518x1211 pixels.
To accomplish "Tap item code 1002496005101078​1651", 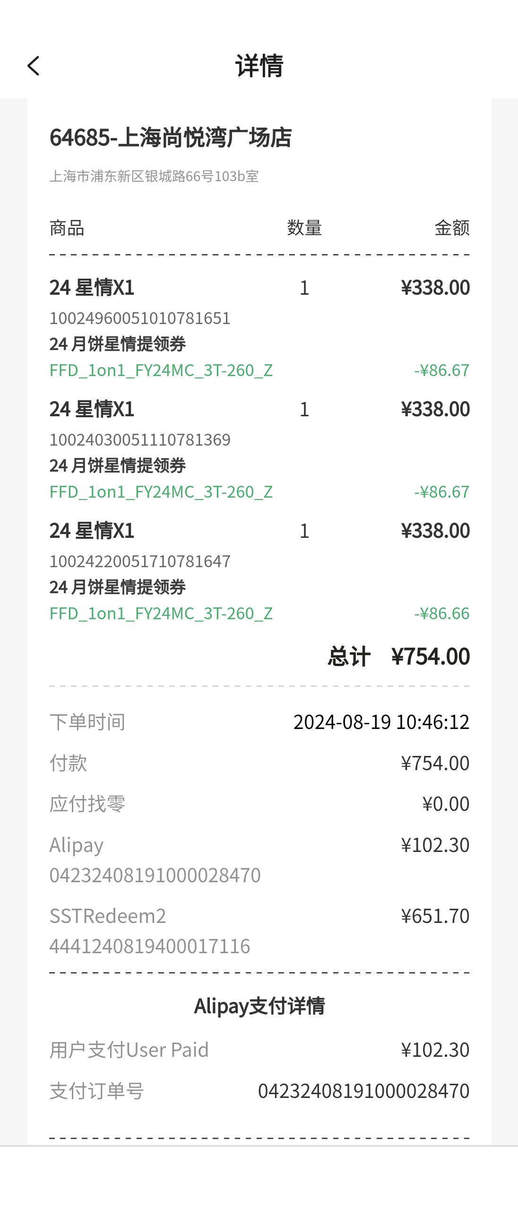I will [140, 318].
